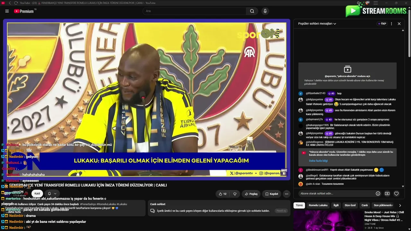Join the channel with Katıl button
Viewport: 411px width, 231px height.
coord(37,193)
